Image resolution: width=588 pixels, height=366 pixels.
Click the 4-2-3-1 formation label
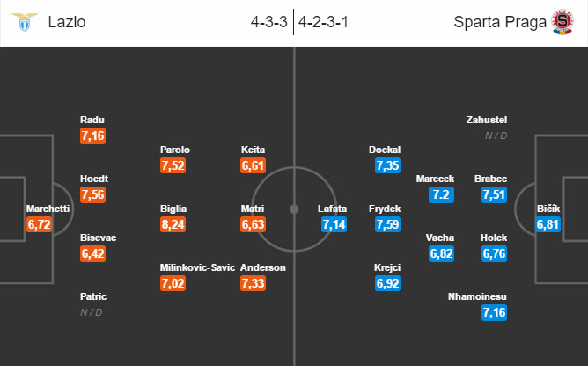(323, 22)
